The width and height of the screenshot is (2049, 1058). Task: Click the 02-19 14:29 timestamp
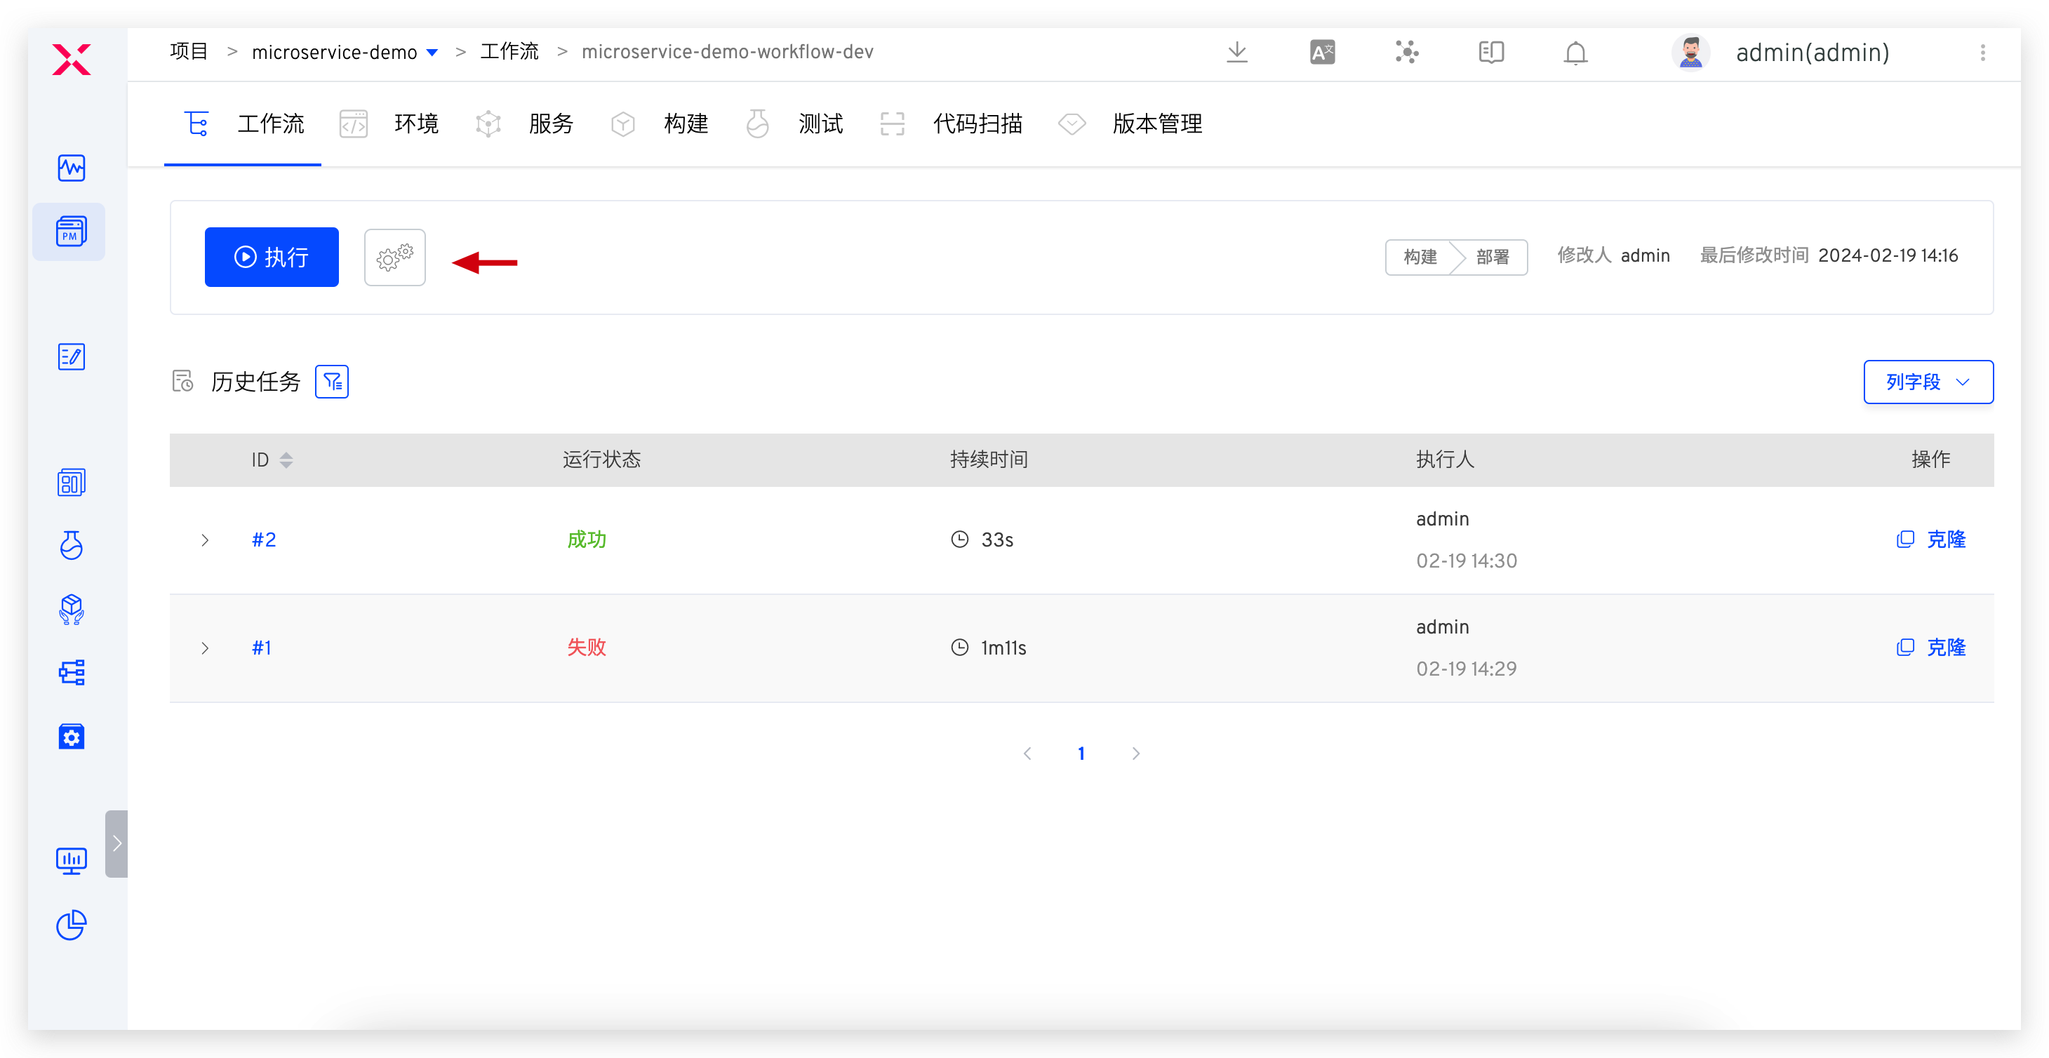point(1466,669)
